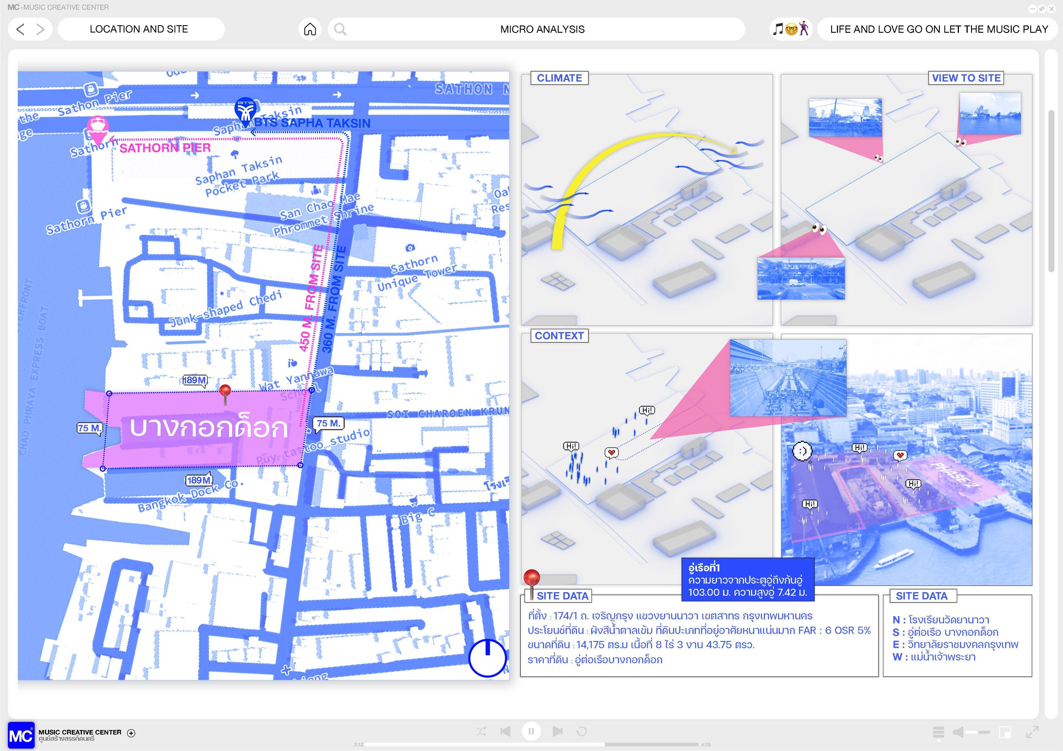Skip to the next track
The image size is (1063, 751).
pyautogui.click(x=557, y=731)
